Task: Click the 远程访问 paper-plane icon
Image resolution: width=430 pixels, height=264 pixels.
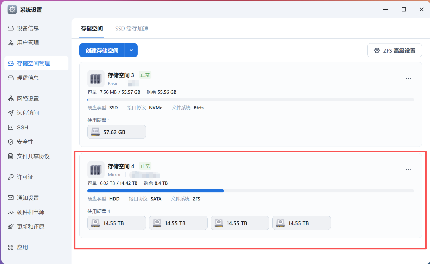Action: point(11,113)
